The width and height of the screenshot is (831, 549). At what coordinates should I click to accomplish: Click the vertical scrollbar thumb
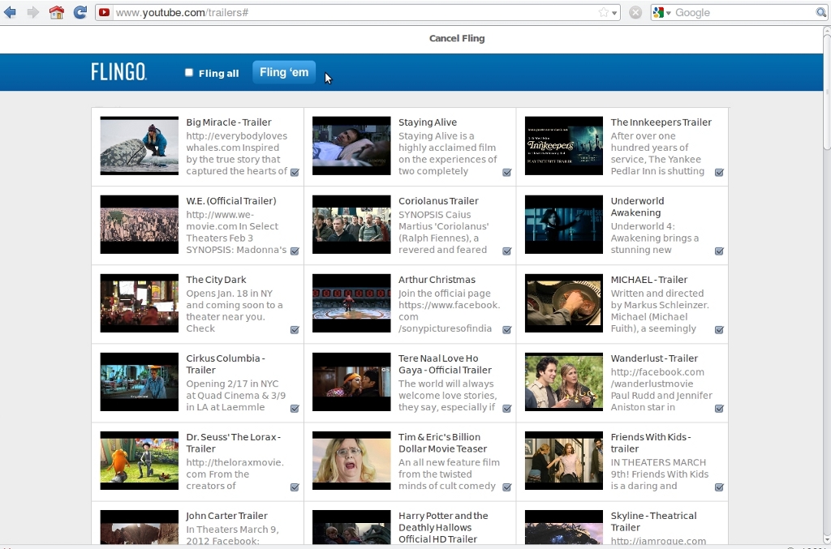tap(826, 92)
